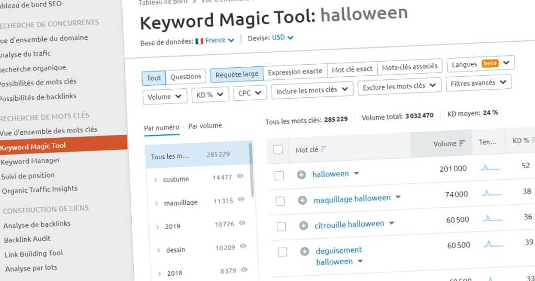Open Inclure les mots clés dropdown
This screenshot has height=281, width=535.
click(312, 90)
